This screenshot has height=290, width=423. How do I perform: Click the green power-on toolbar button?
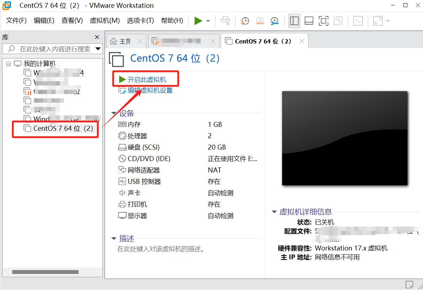point(198,21)
